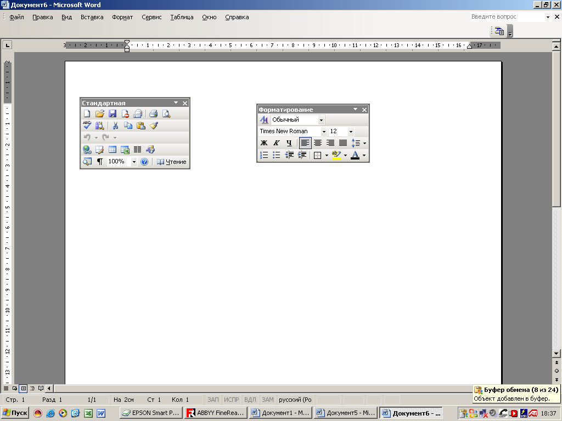Click the Введите вопрос help field
This screenshot has height=421, width=562.
[x=508, y=17]
